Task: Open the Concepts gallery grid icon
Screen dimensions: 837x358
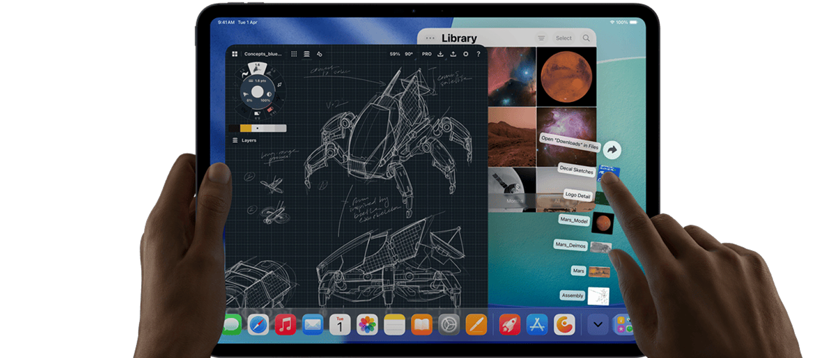Action: [x=235, y=54]
